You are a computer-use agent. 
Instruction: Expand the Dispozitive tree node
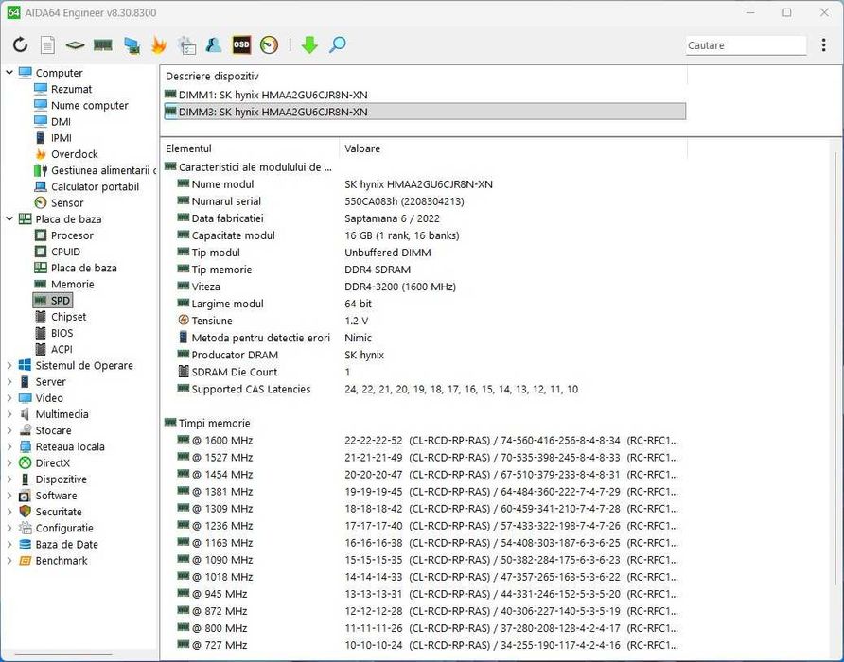[9, 479]
